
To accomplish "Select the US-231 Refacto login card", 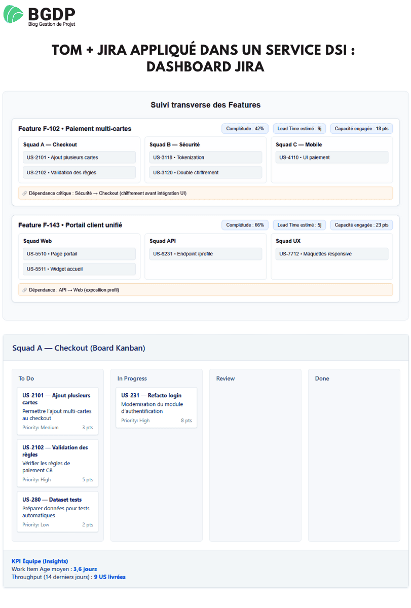I will [156, 407].
